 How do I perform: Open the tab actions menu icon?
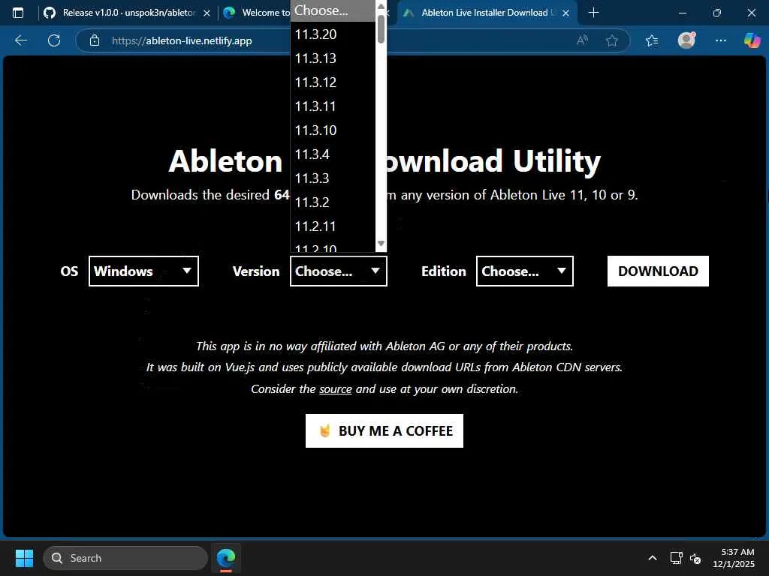tap(18, 13)
